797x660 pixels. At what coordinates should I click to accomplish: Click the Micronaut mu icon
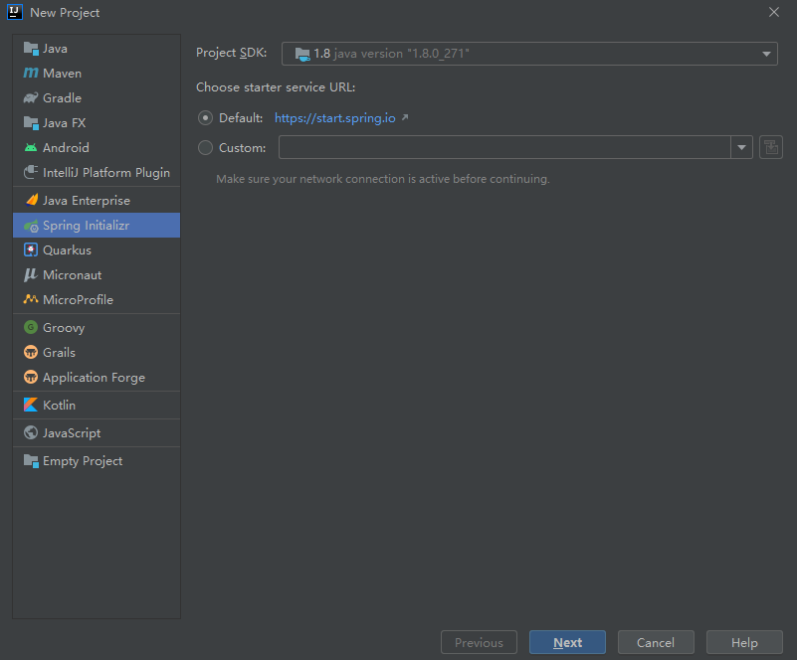pos(31,275)
